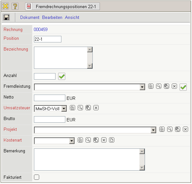Close the form with yellow X icon
Screen dimensions: 192x184
5,6
